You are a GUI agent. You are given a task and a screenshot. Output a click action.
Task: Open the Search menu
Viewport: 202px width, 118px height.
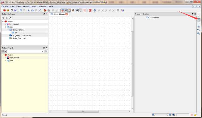[x=26, y=6]
